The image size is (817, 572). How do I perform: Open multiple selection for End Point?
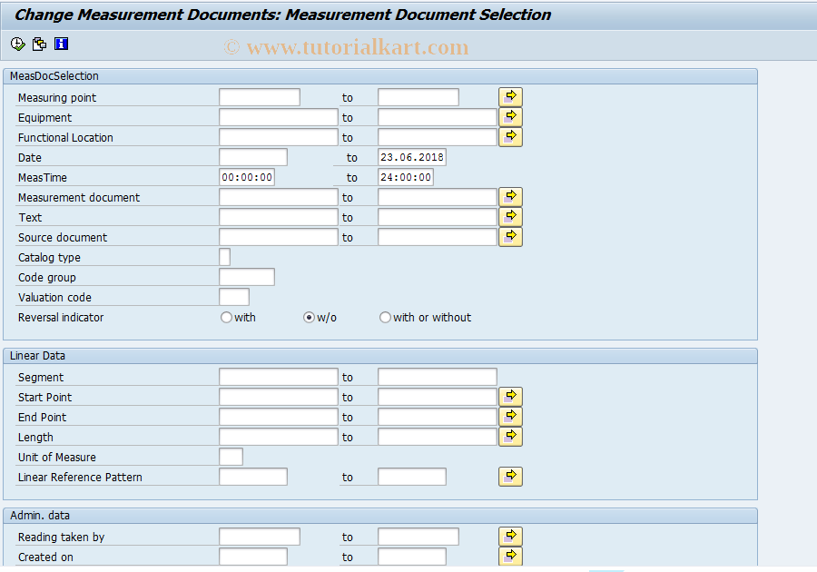510,416
